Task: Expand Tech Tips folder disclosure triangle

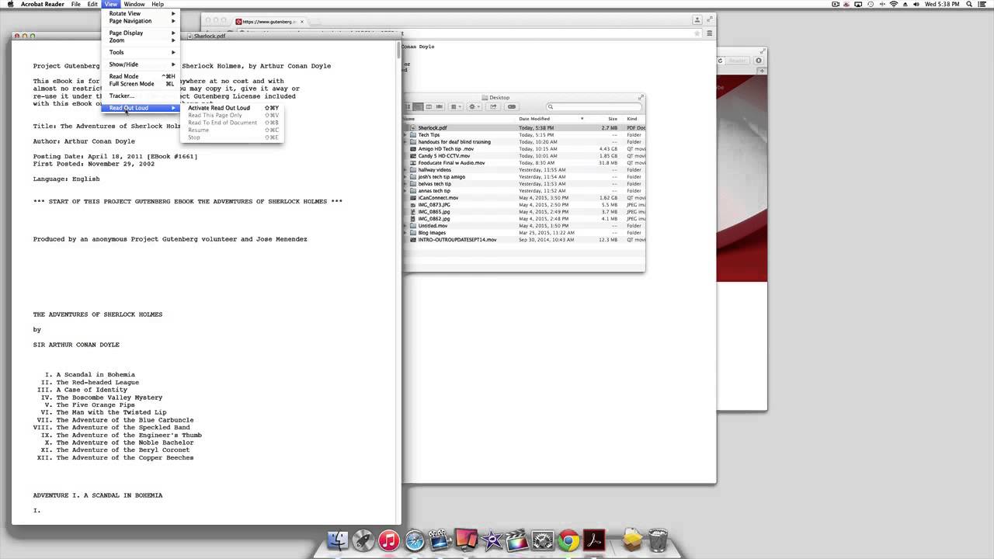Action: pyautogui.click(x=406, y=135)
